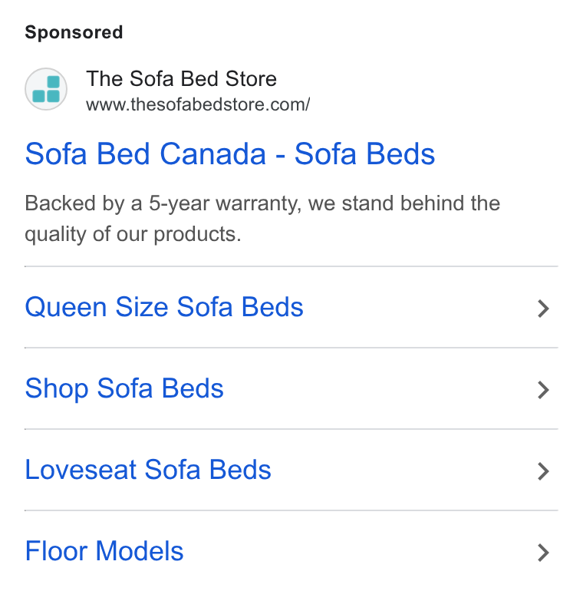Expand the Floor Models chevron arrow
Screen dimensions: 583x591
pos(543,553)
